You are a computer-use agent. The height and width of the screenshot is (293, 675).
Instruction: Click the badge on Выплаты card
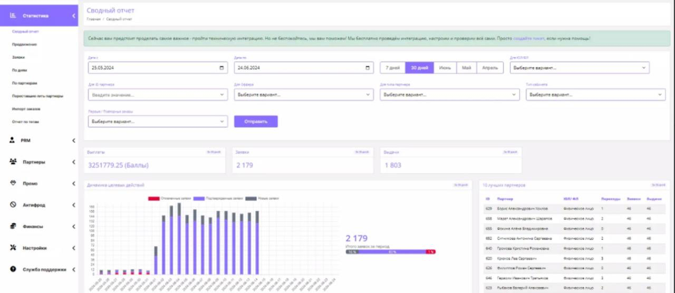(214, 152)
